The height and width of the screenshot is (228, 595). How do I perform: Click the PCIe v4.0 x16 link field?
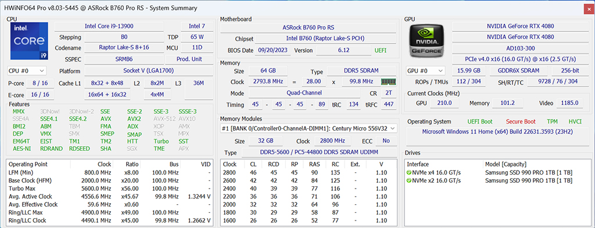coord(520,59)
